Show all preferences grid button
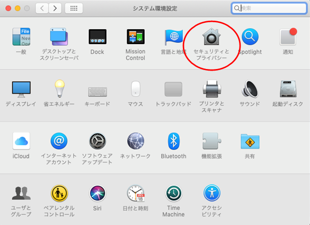 pyautogui.click(x=74, y=8)
